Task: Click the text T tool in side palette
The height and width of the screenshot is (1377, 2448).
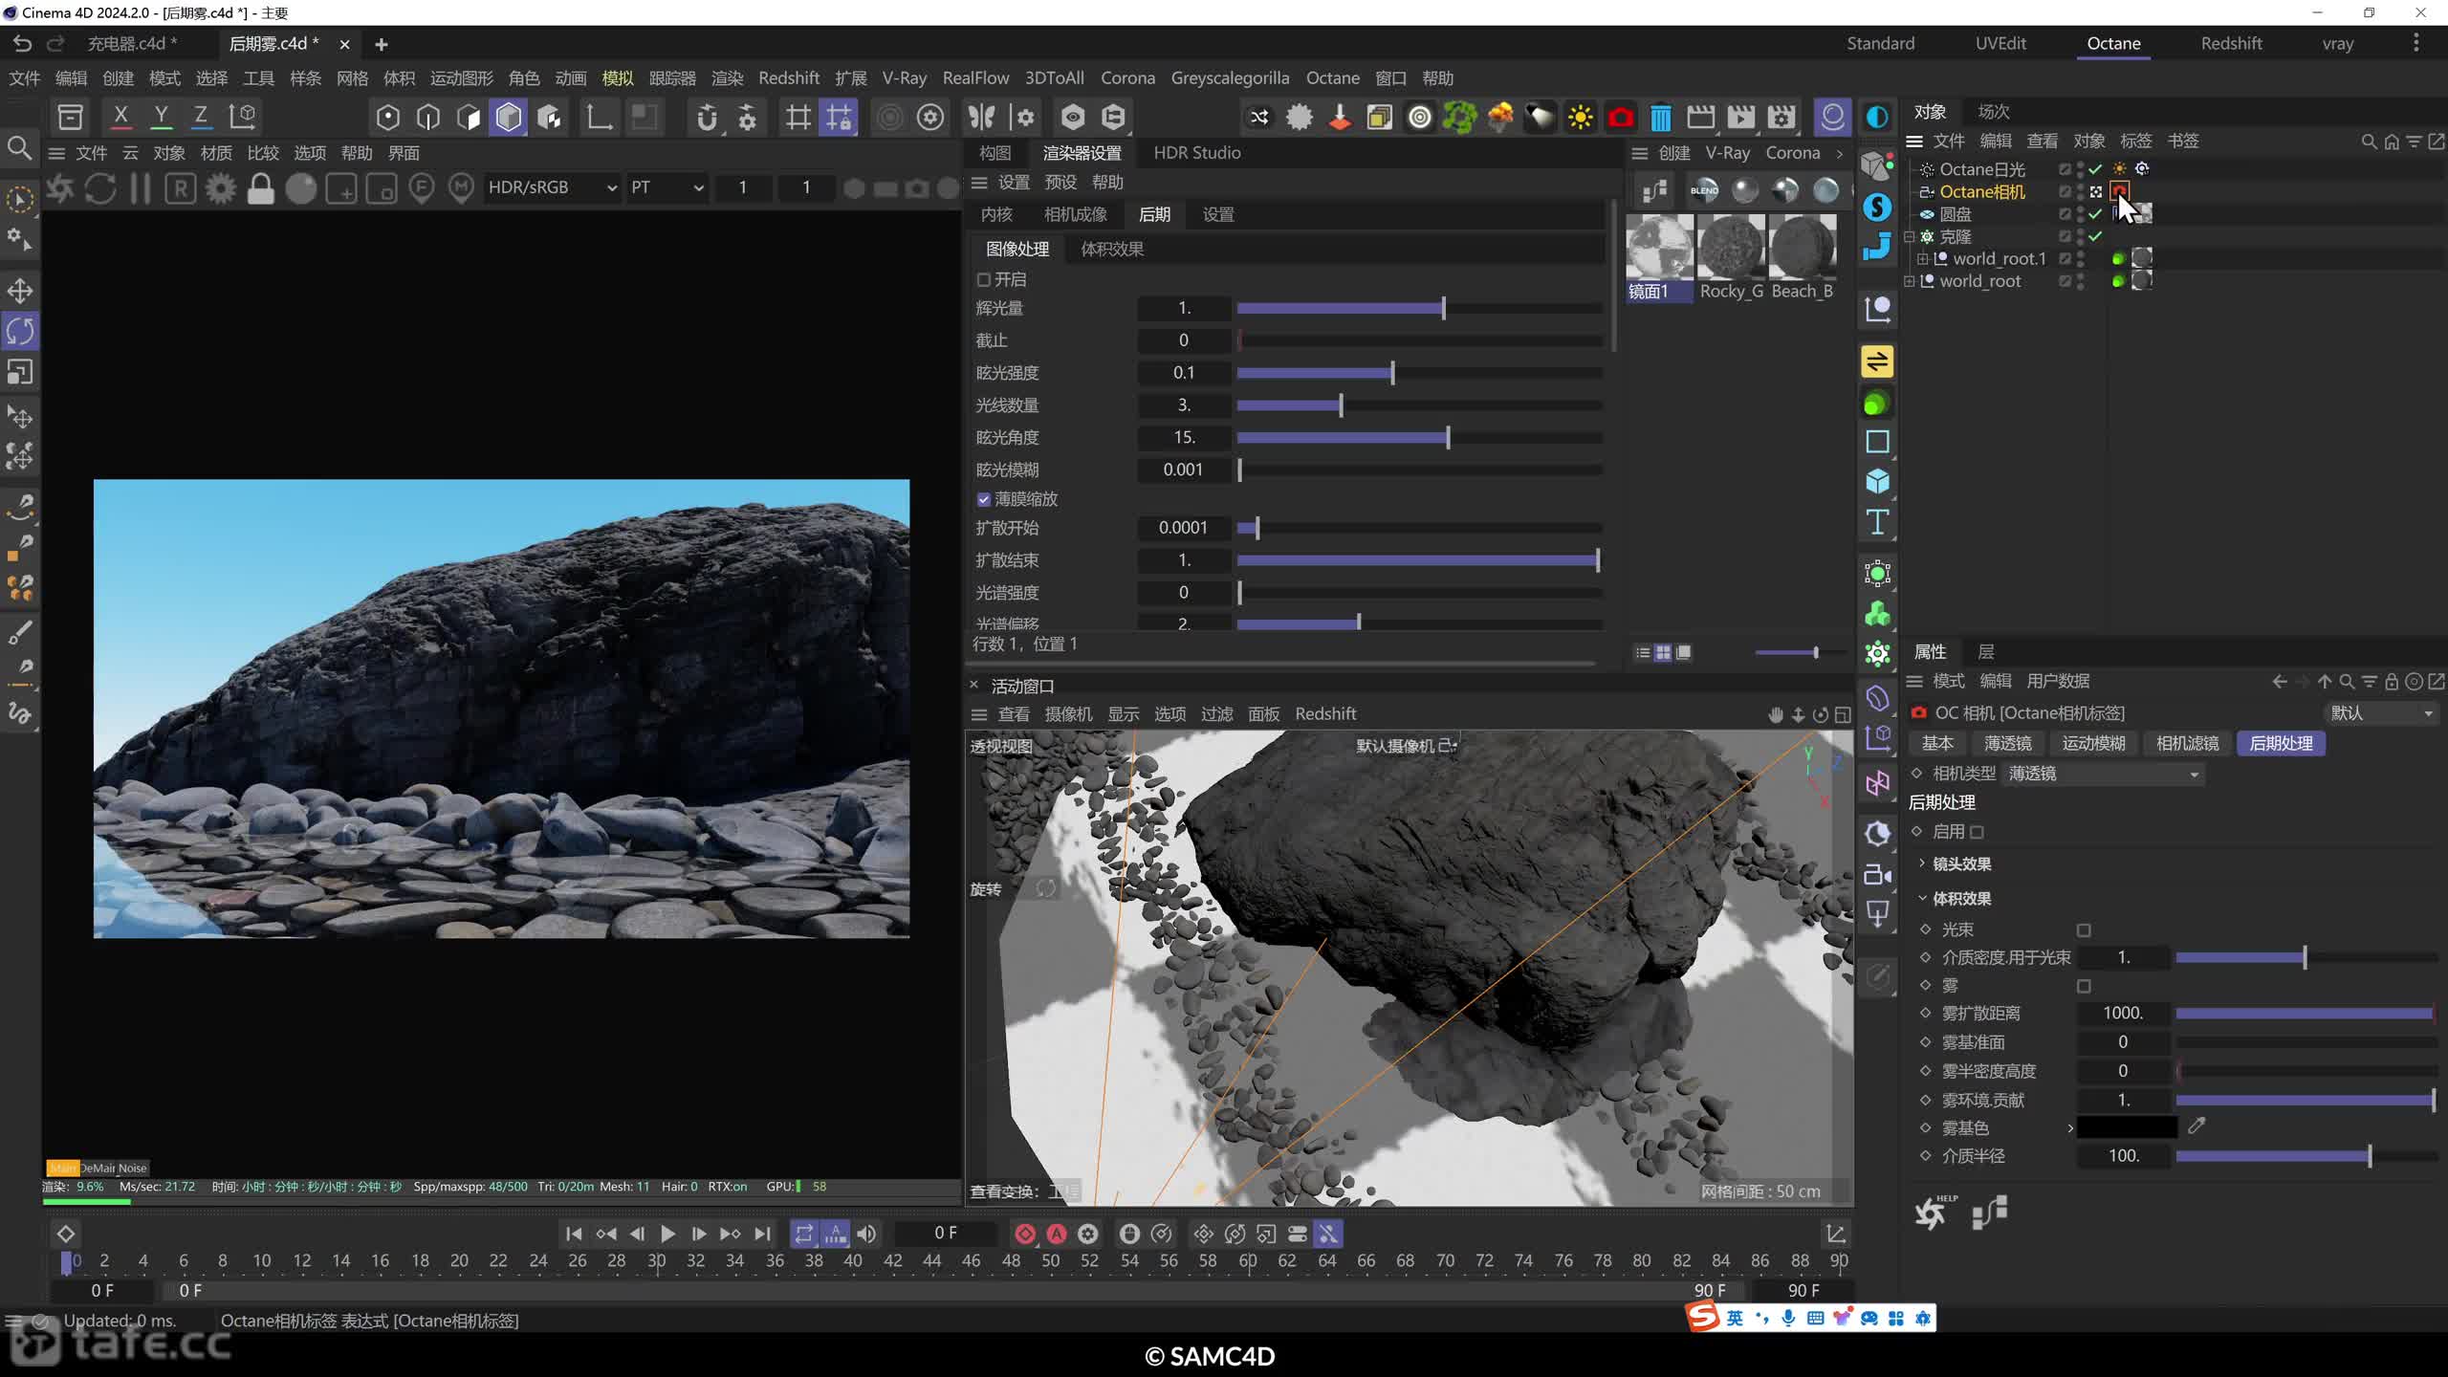Action: 1877,522
